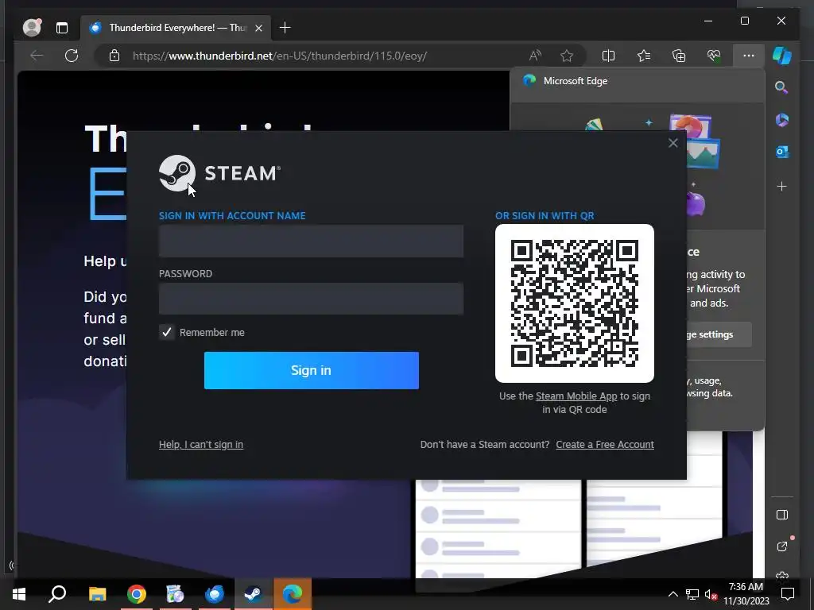Viewport: 814px width, 610px height.
Task: Click the blue Sign in button
Action: coord(311,370)
